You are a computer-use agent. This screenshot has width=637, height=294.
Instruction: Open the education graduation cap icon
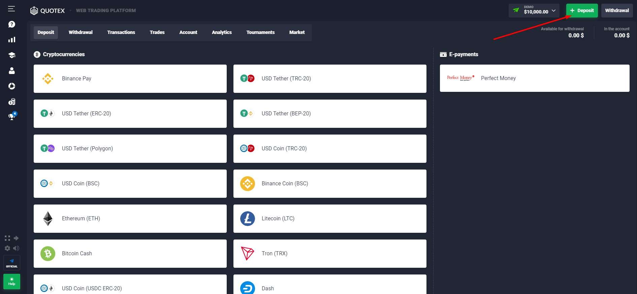tap(12, 55)
